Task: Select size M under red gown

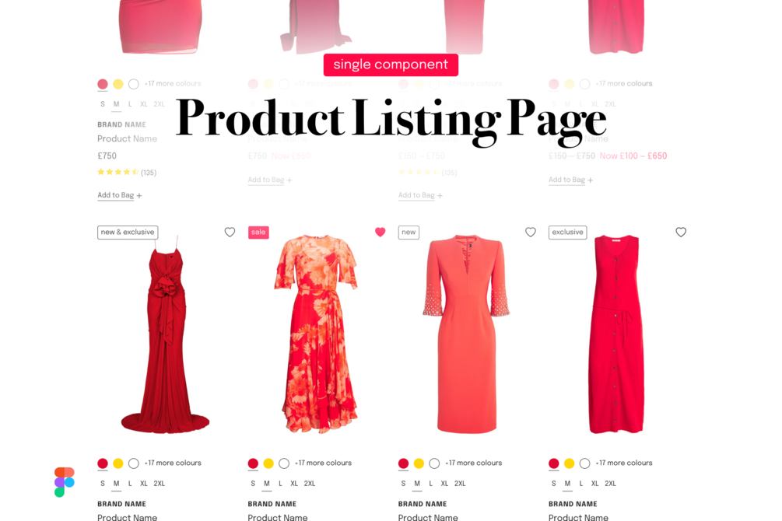Action: (116, 484)
